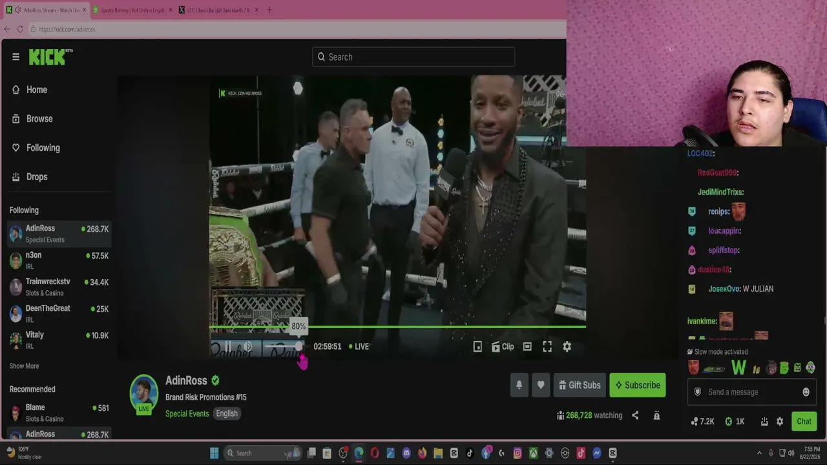
Task: Open chat settings gear
Action: pyautogui.click(x=780, y=421)
